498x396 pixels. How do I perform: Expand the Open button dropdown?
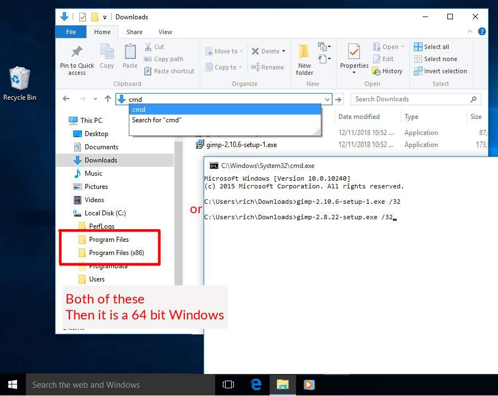click(x=402, y=47)
